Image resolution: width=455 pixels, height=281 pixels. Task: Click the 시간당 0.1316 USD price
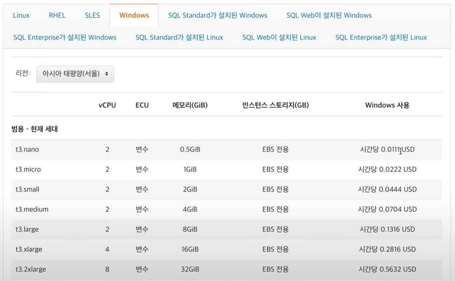[x=387, y=229]
